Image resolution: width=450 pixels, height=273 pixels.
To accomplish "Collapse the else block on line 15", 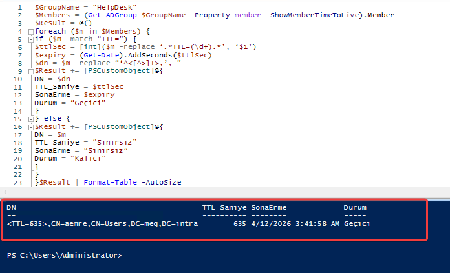I will [30, 118].
